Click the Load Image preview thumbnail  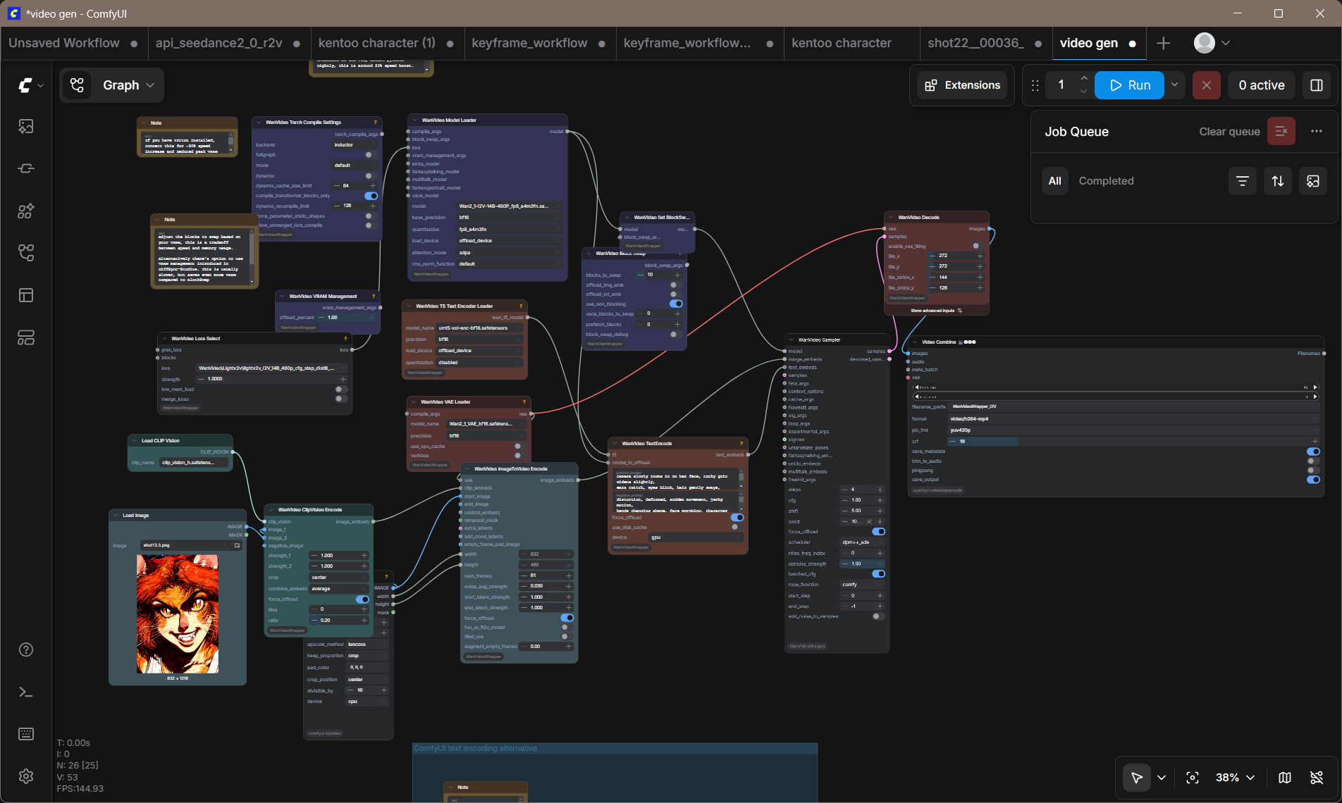tap(178, 614)
